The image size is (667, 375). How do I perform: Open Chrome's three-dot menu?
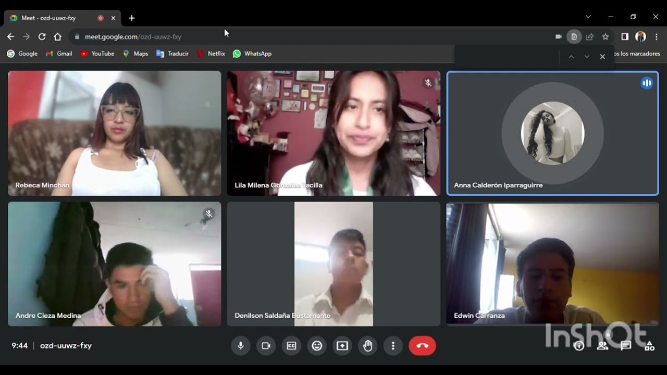(x=657, y=36)
